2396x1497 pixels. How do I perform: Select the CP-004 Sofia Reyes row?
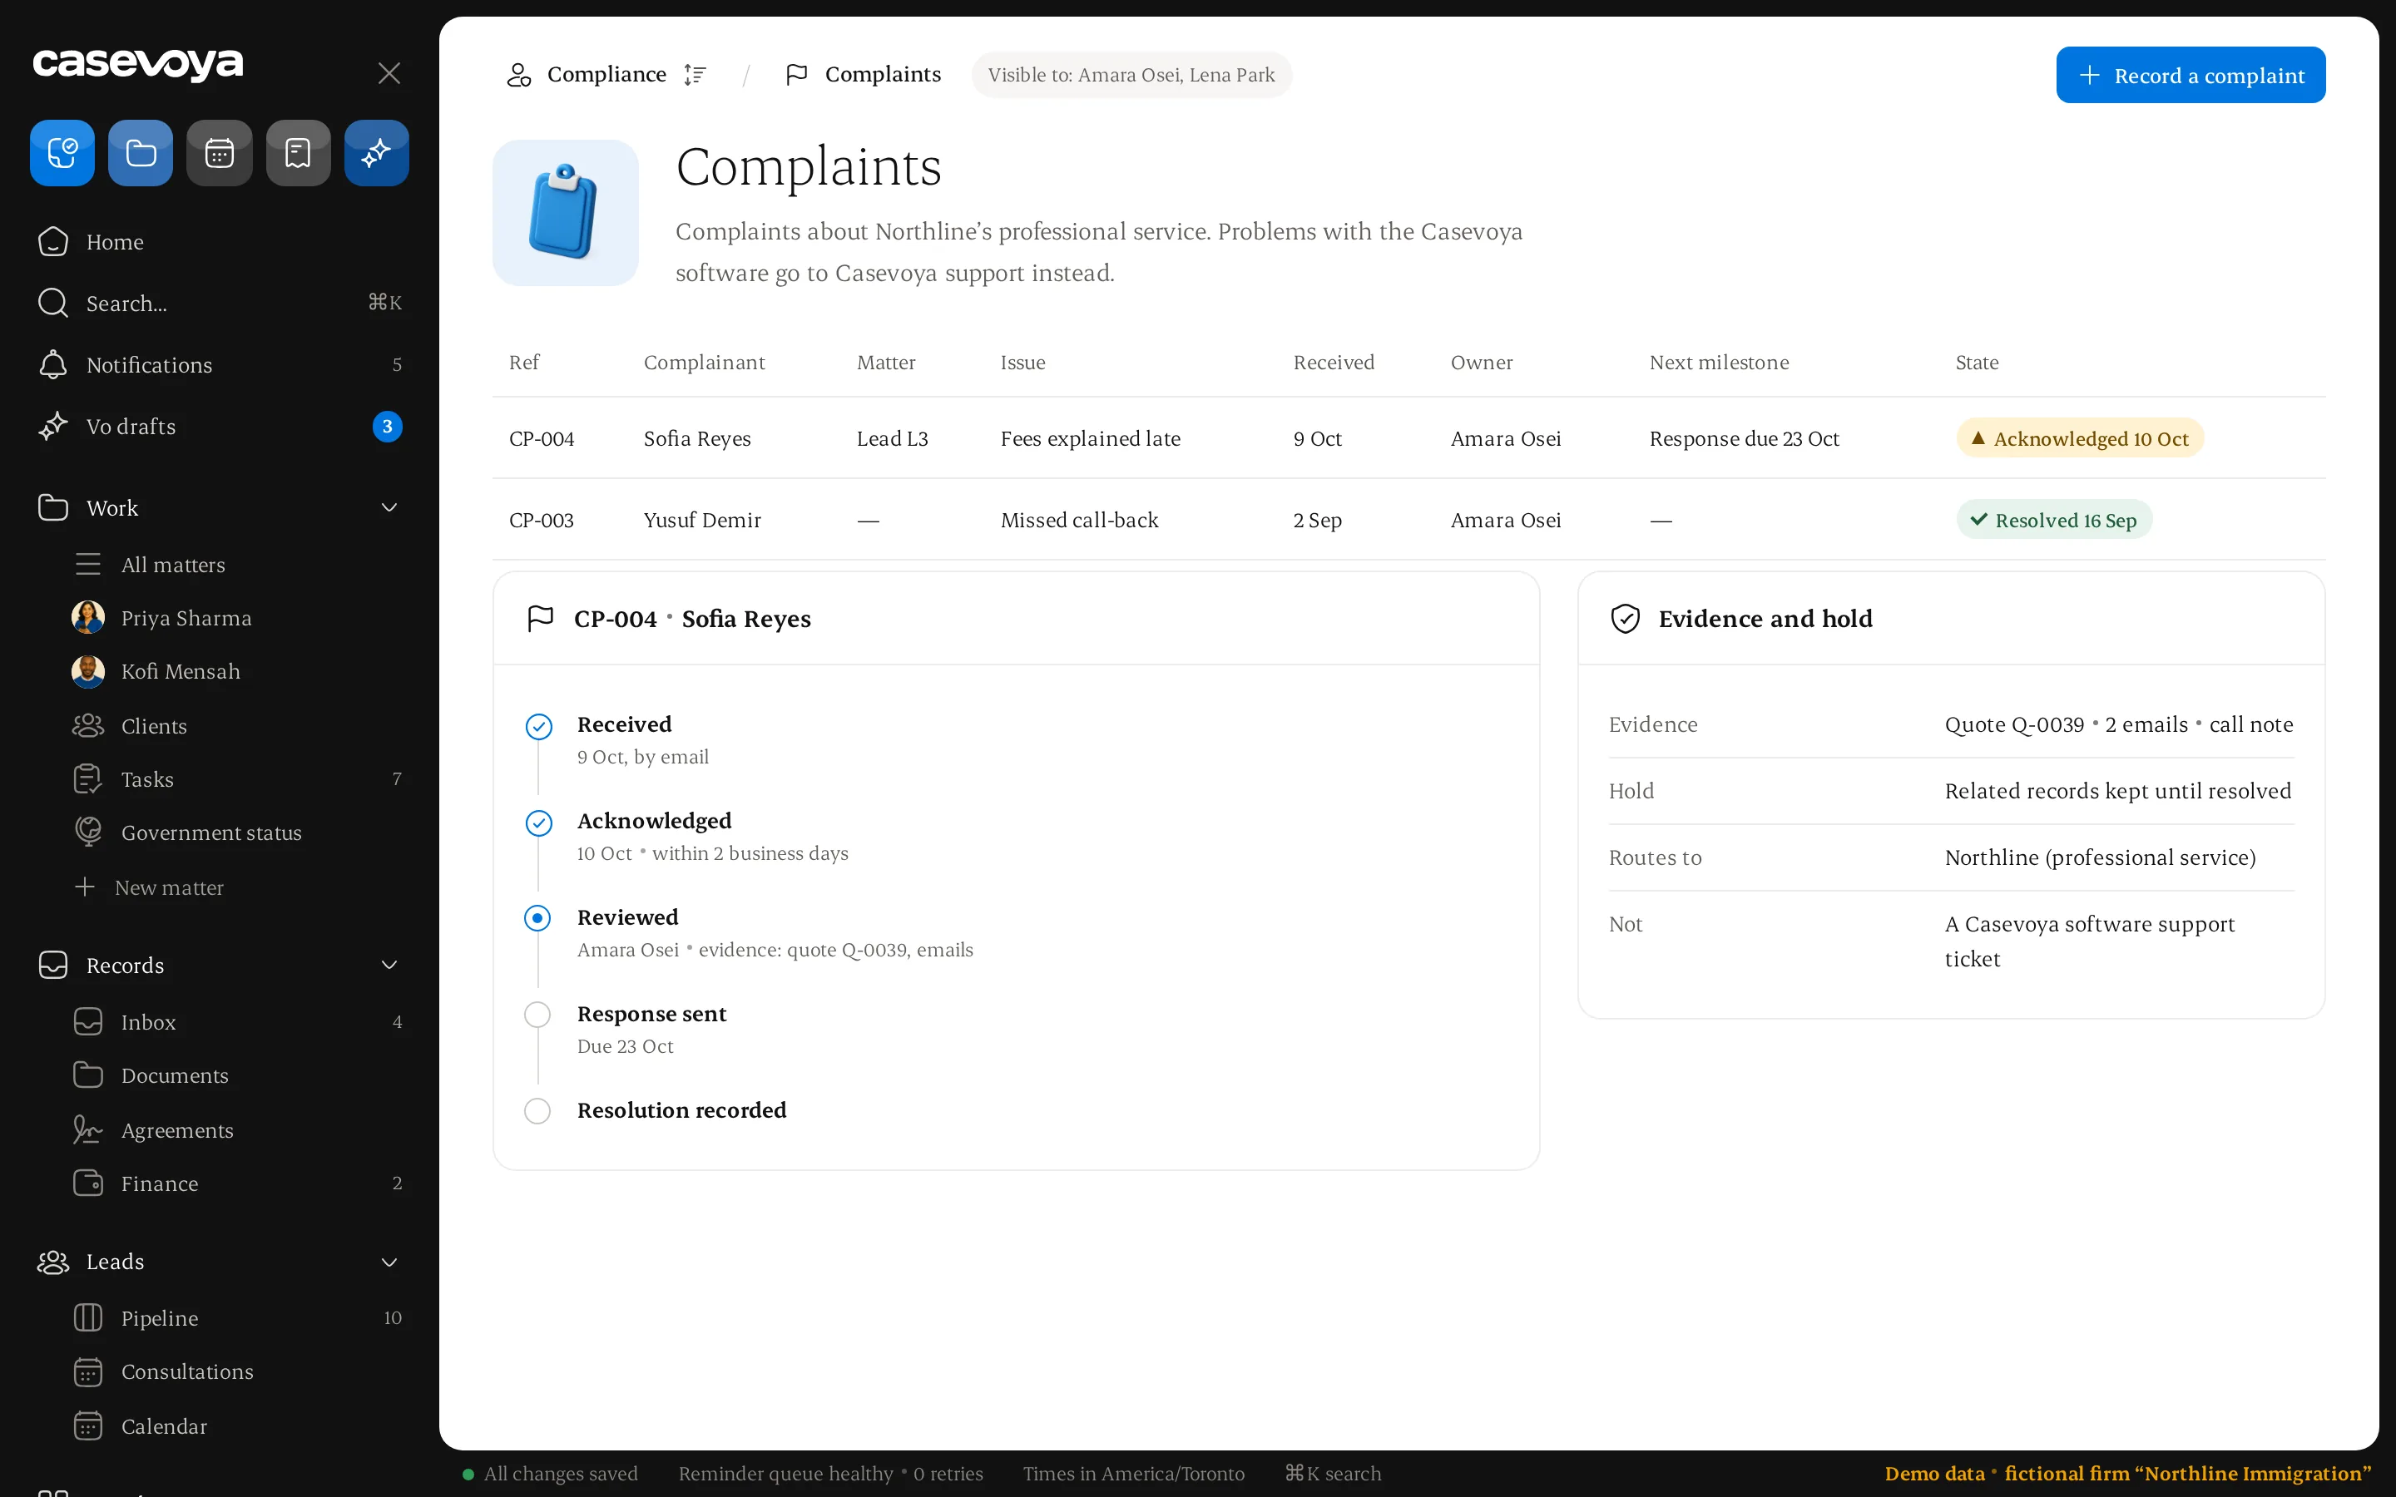pyautogui.click(x=1408, y=437)
